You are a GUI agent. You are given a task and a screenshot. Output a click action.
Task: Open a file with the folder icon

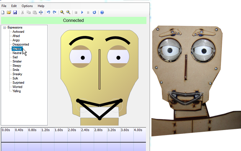tap(9, 12)
